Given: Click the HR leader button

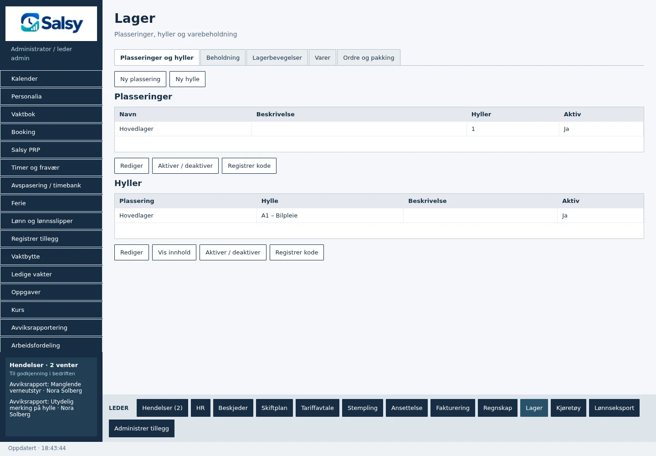Looking at the screenshot, I should [x=200, y=408].
